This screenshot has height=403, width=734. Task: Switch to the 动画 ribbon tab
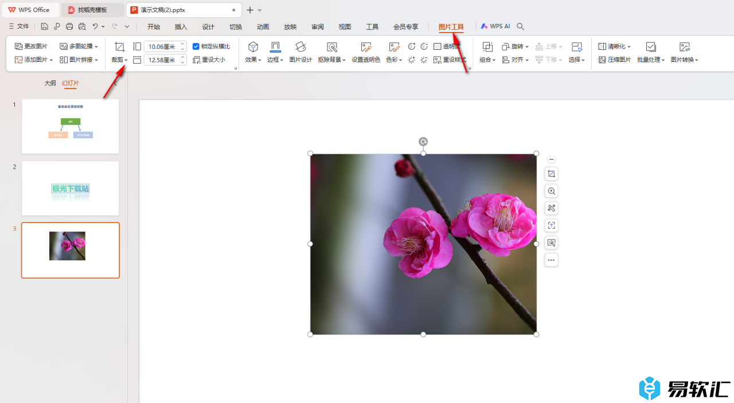point(263,26)
